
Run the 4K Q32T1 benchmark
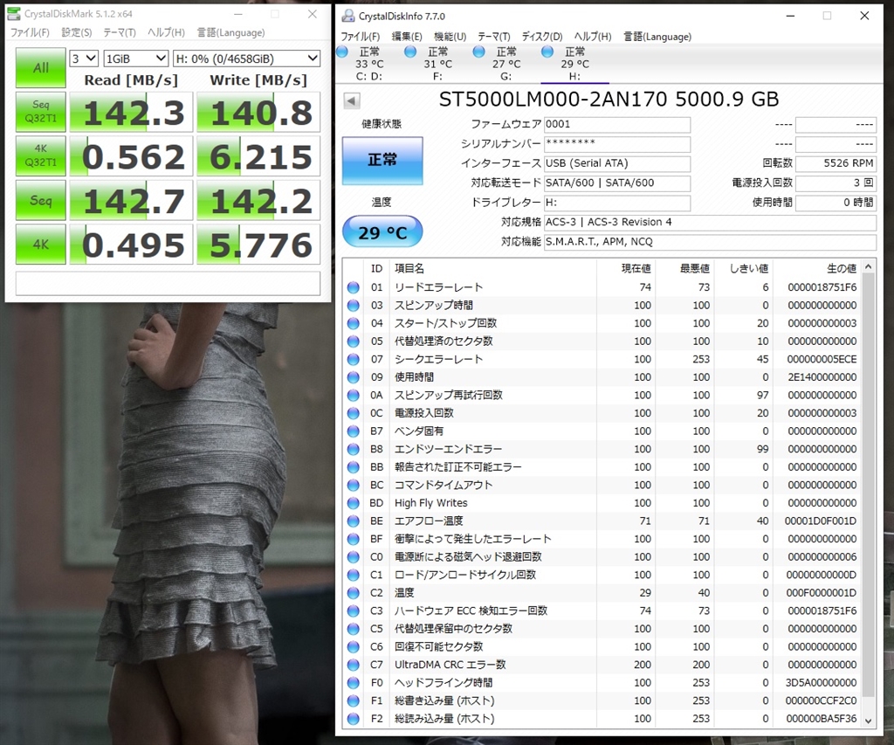point(41,155)
